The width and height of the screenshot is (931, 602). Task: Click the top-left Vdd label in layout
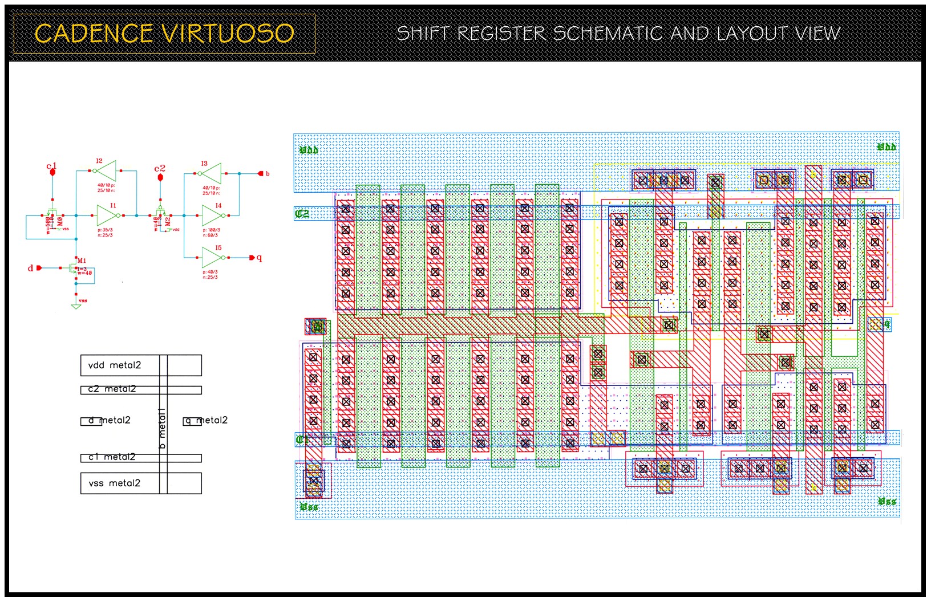(309, 150)
